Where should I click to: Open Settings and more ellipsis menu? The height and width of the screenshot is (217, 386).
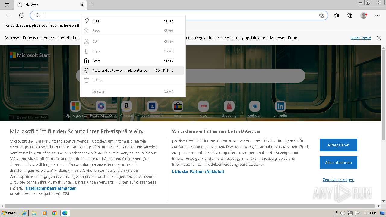point(378,15)
